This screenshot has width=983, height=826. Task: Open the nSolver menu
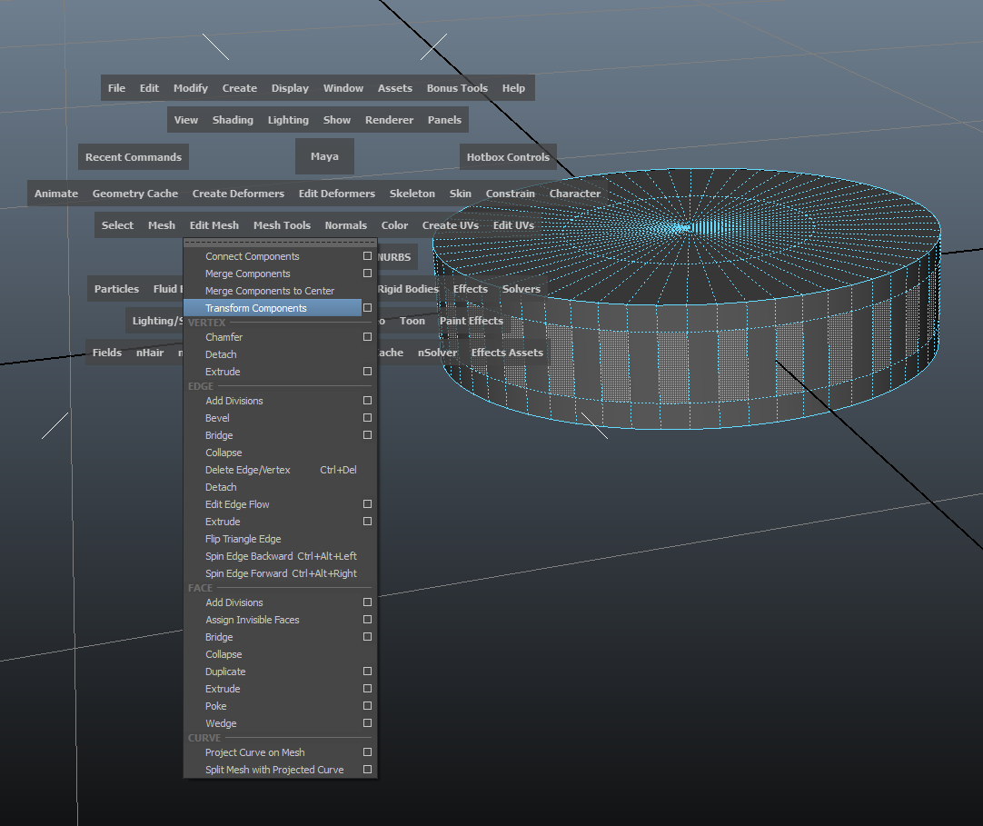(438, 353)
